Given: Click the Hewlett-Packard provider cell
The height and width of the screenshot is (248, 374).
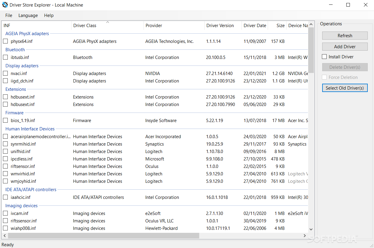Looking at the screenshot, I should tap(161, 228).
